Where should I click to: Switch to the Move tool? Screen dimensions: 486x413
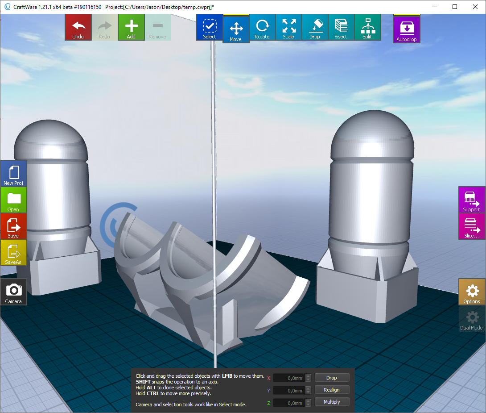(x=236, y=29)
